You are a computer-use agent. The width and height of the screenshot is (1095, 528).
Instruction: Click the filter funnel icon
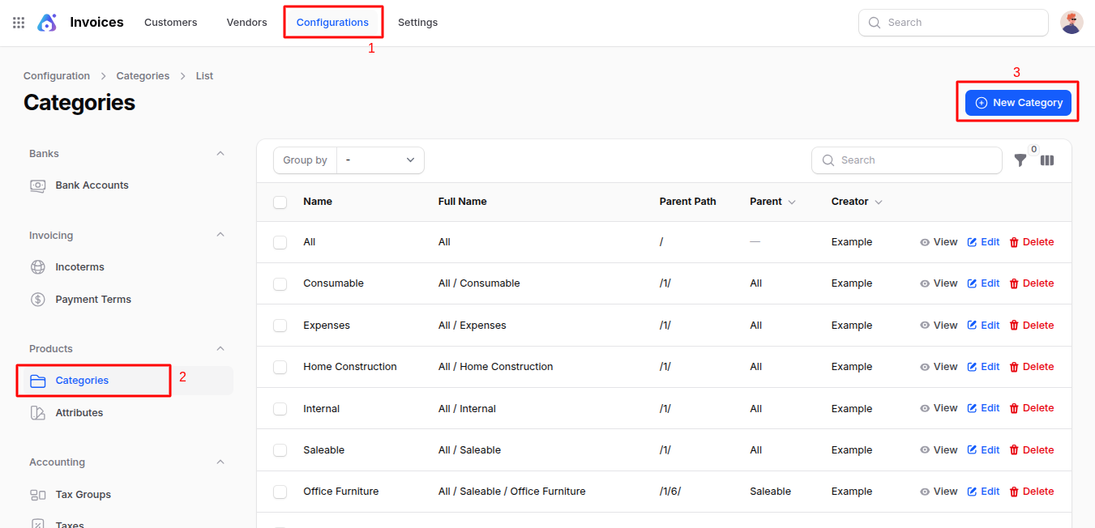pos(1020,160)
